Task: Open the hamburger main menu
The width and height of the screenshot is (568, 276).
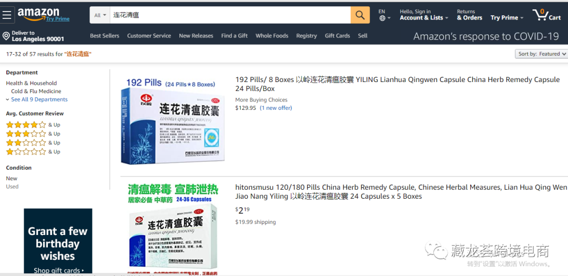Action: click(x=7, y=15)
